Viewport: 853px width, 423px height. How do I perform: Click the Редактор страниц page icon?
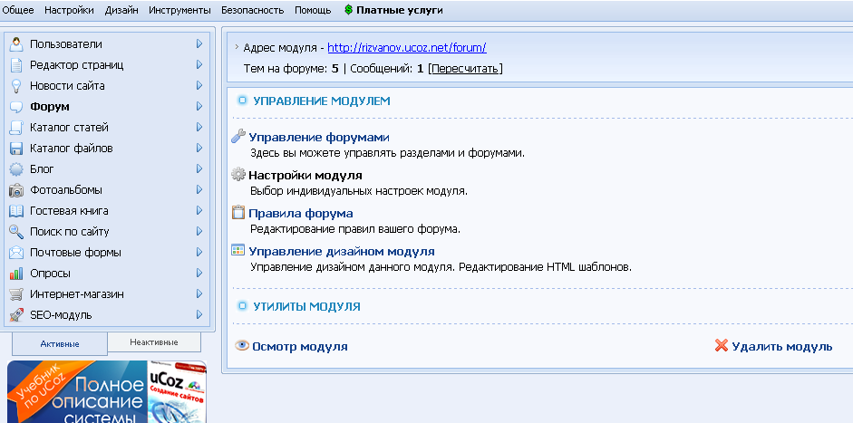pos(16,64)
